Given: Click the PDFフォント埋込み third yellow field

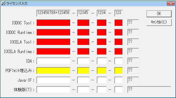Looking at the screenshot, I should point(102,71).
